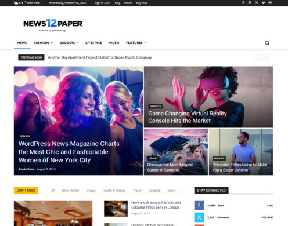Image resolution: width=288 pixels, height=226 pixels.
Task: Open the More dropdown in Don't Miss
Action: (x=174, y=191)
